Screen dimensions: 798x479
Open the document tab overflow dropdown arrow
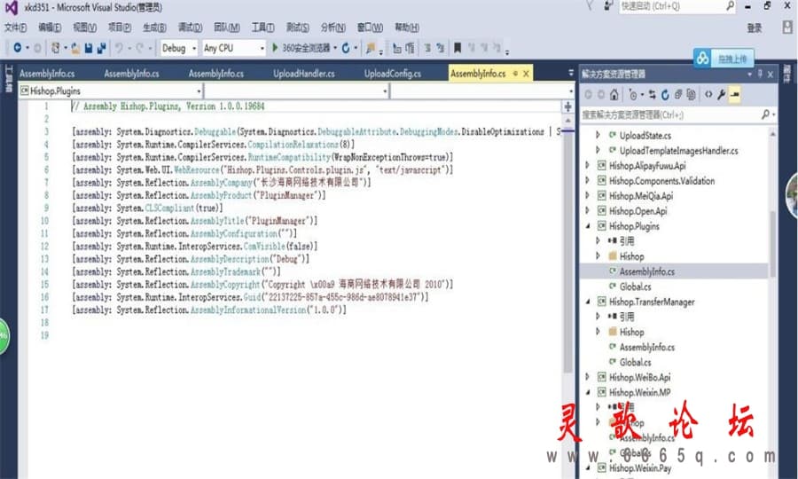tap(570, 74)
